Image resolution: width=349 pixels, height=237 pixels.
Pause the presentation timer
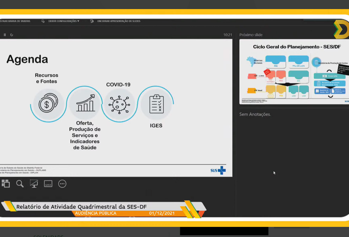[5, 35]
